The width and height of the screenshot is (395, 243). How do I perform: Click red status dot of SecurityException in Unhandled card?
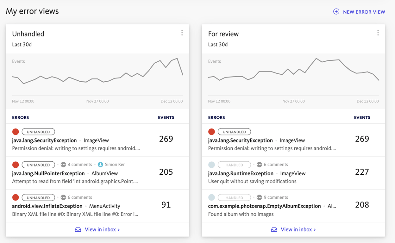[16, 132]
